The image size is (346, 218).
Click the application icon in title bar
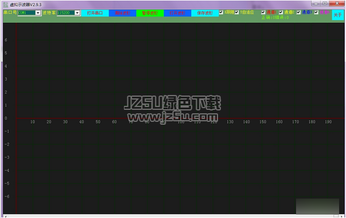[6, 5]
